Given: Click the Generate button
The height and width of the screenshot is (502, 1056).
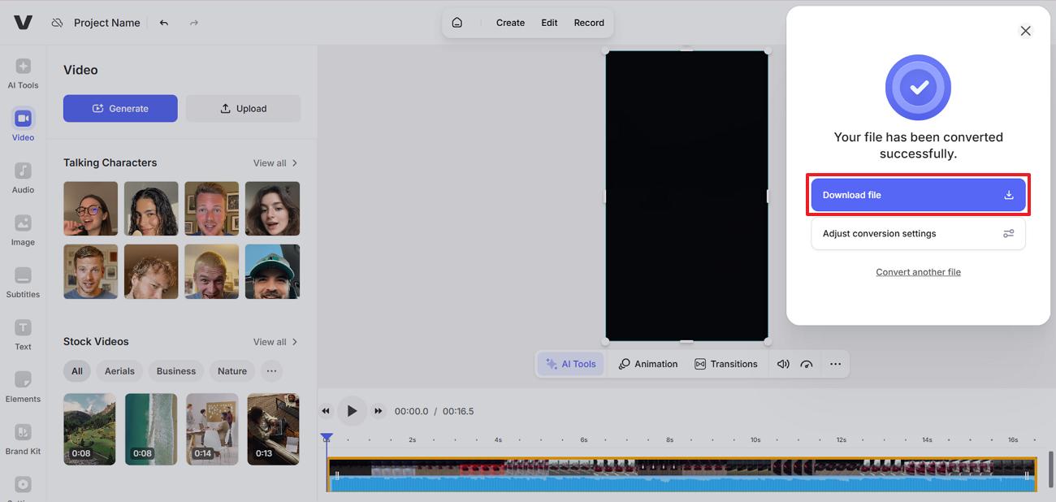Looking at the screenshot, I should 120,108.
